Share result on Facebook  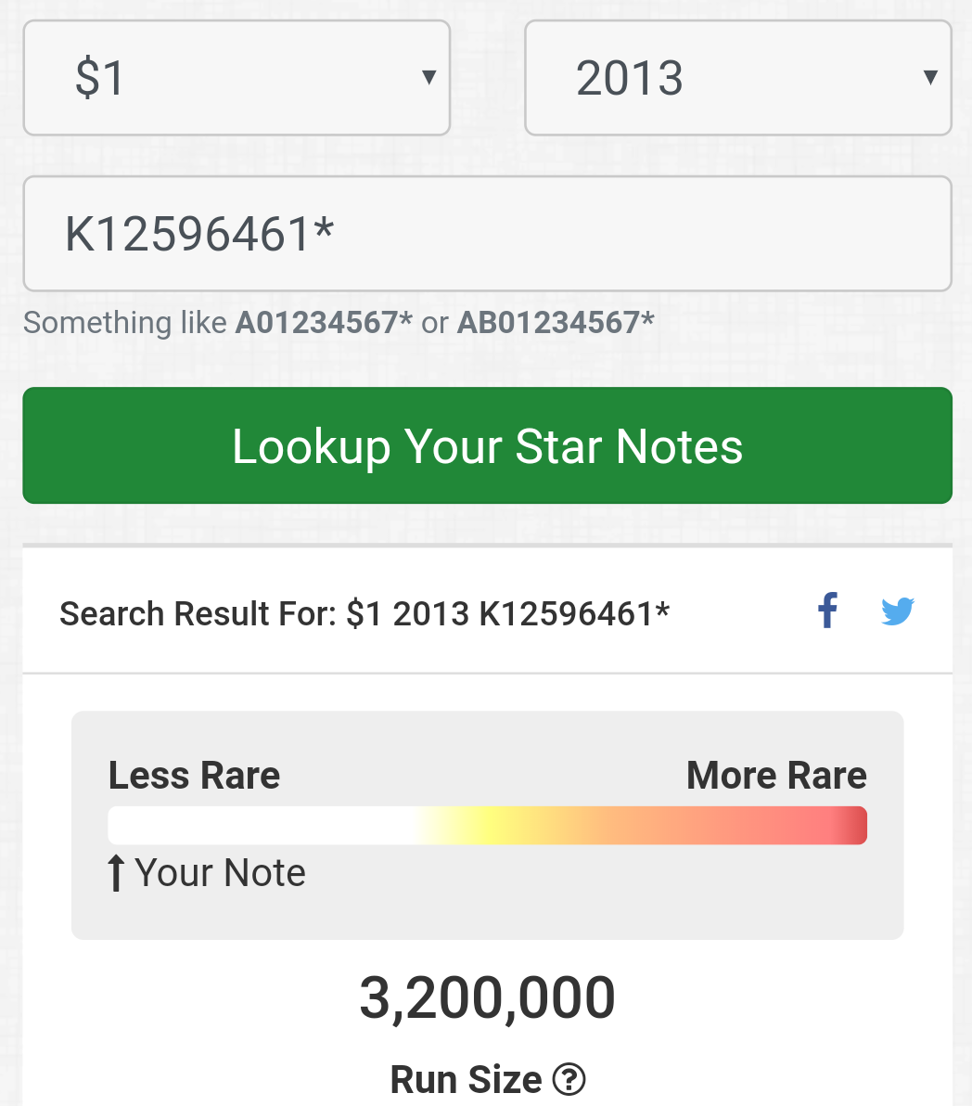[x=827, y=611]
